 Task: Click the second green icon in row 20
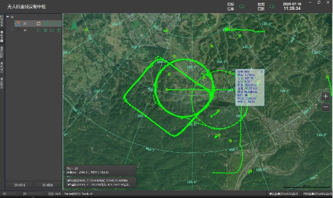pos(45,24)
